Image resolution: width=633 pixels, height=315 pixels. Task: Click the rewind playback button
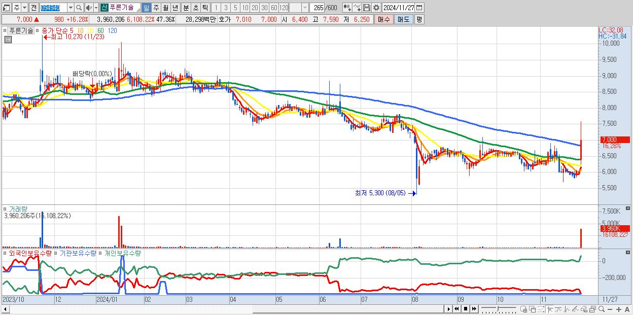point(456,309)
